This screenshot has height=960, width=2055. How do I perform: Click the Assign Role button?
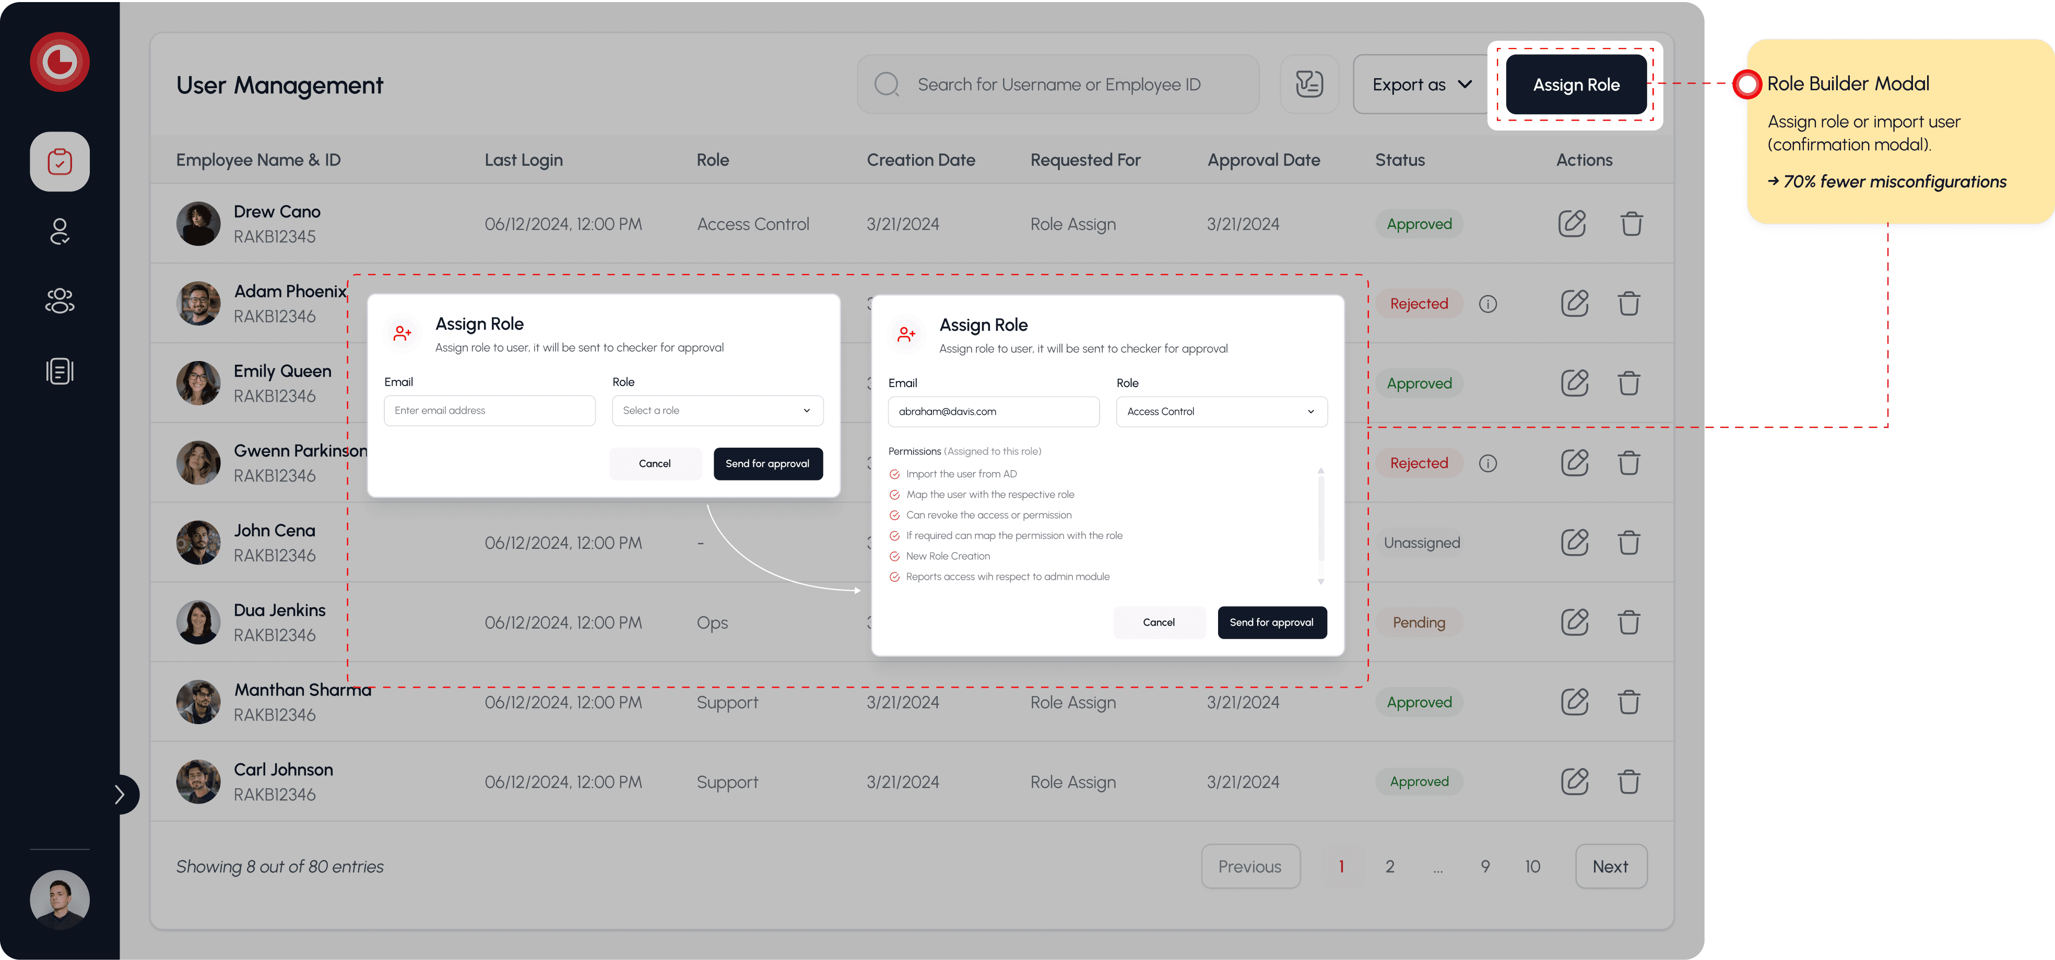point(1576,85)
